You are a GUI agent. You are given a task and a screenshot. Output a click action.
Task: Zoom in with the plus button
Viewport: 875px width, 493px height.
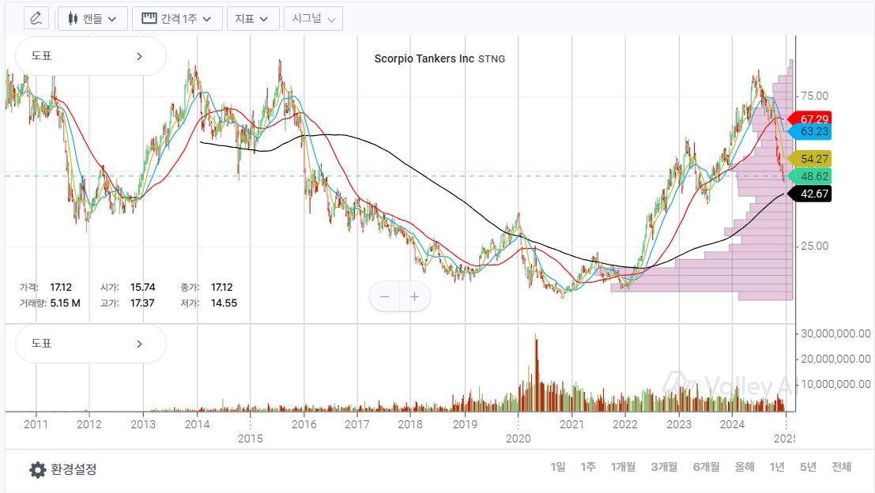(414, 297)
